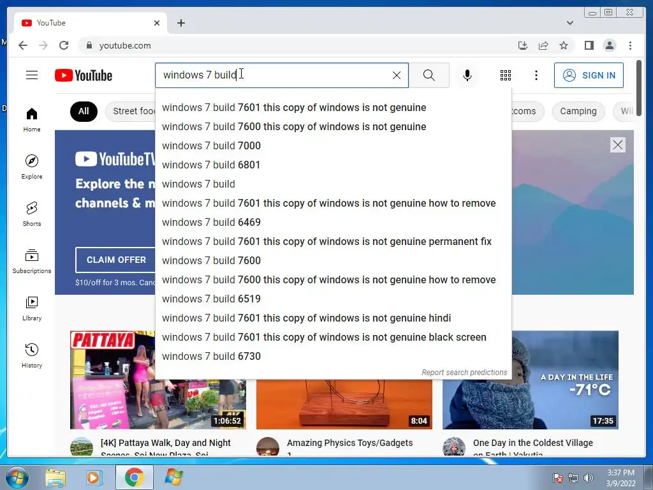Open a new tab with the plus button
The image size is (653, 490).
[x=180, y=23]
